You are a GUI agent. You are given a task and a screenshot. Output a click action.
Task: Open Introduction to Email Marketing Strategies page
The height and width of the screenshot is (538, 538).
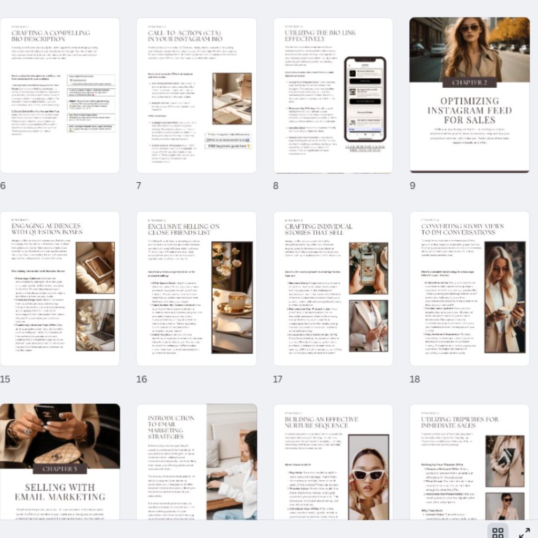[196, 462]
